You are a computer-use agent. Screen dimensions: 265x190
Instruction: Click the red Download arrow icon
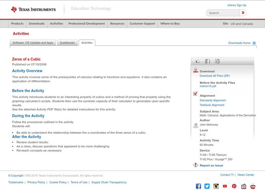point(195,70)
